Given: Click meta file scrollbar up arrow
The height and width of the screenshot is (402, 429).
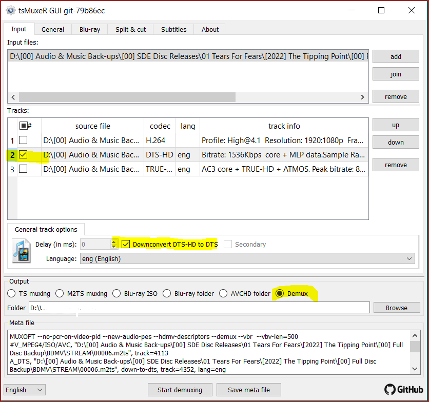Looking at the screenshot, I should (x=415, y=335).
